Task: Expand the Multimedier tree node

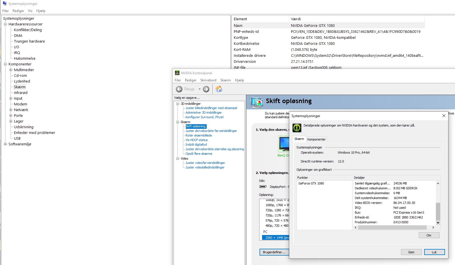Action: click(x=11, y=70)
